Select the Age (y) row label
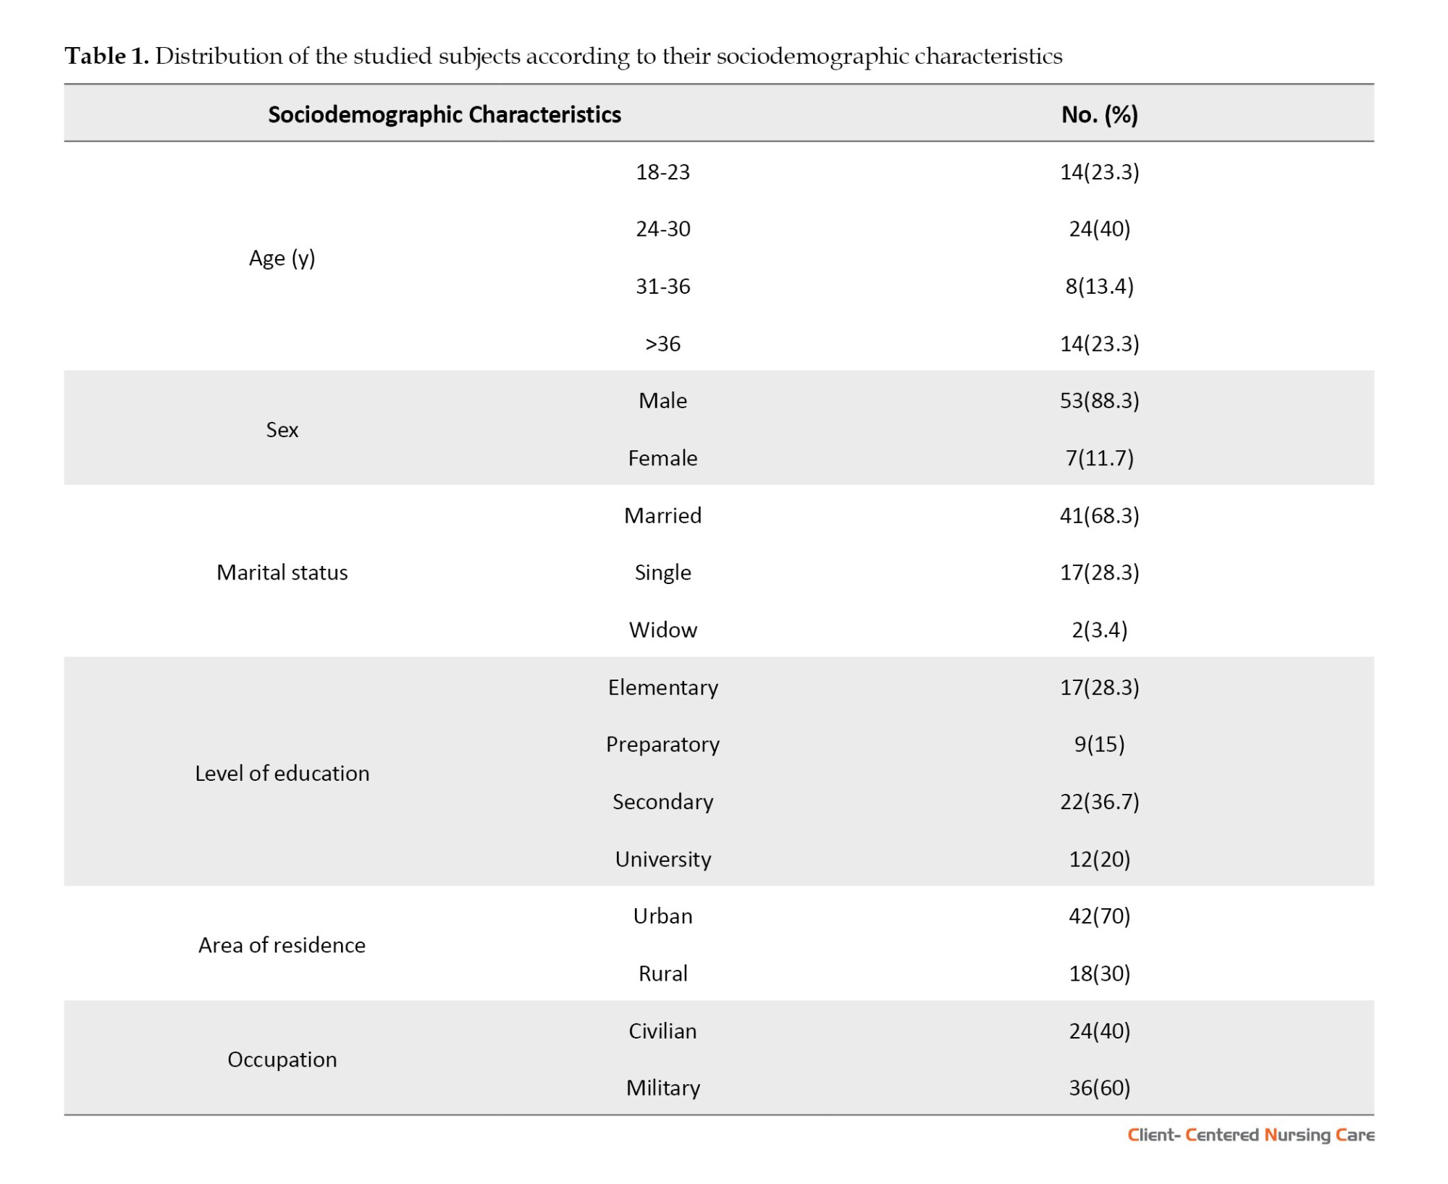This screenshot has height=1184, width=1448. tap(282, 258)
